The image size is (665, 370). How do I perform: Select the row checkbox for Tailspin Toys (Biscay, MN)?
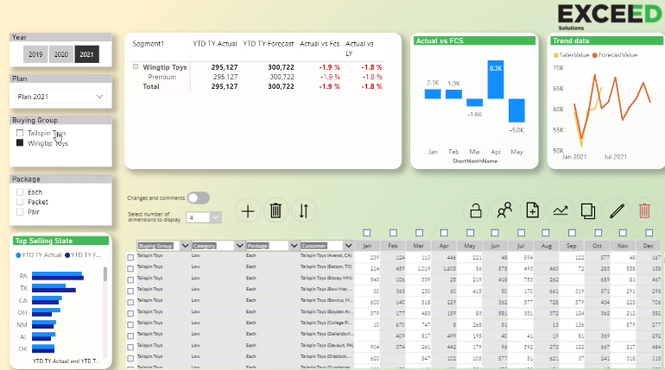[130, 279]
